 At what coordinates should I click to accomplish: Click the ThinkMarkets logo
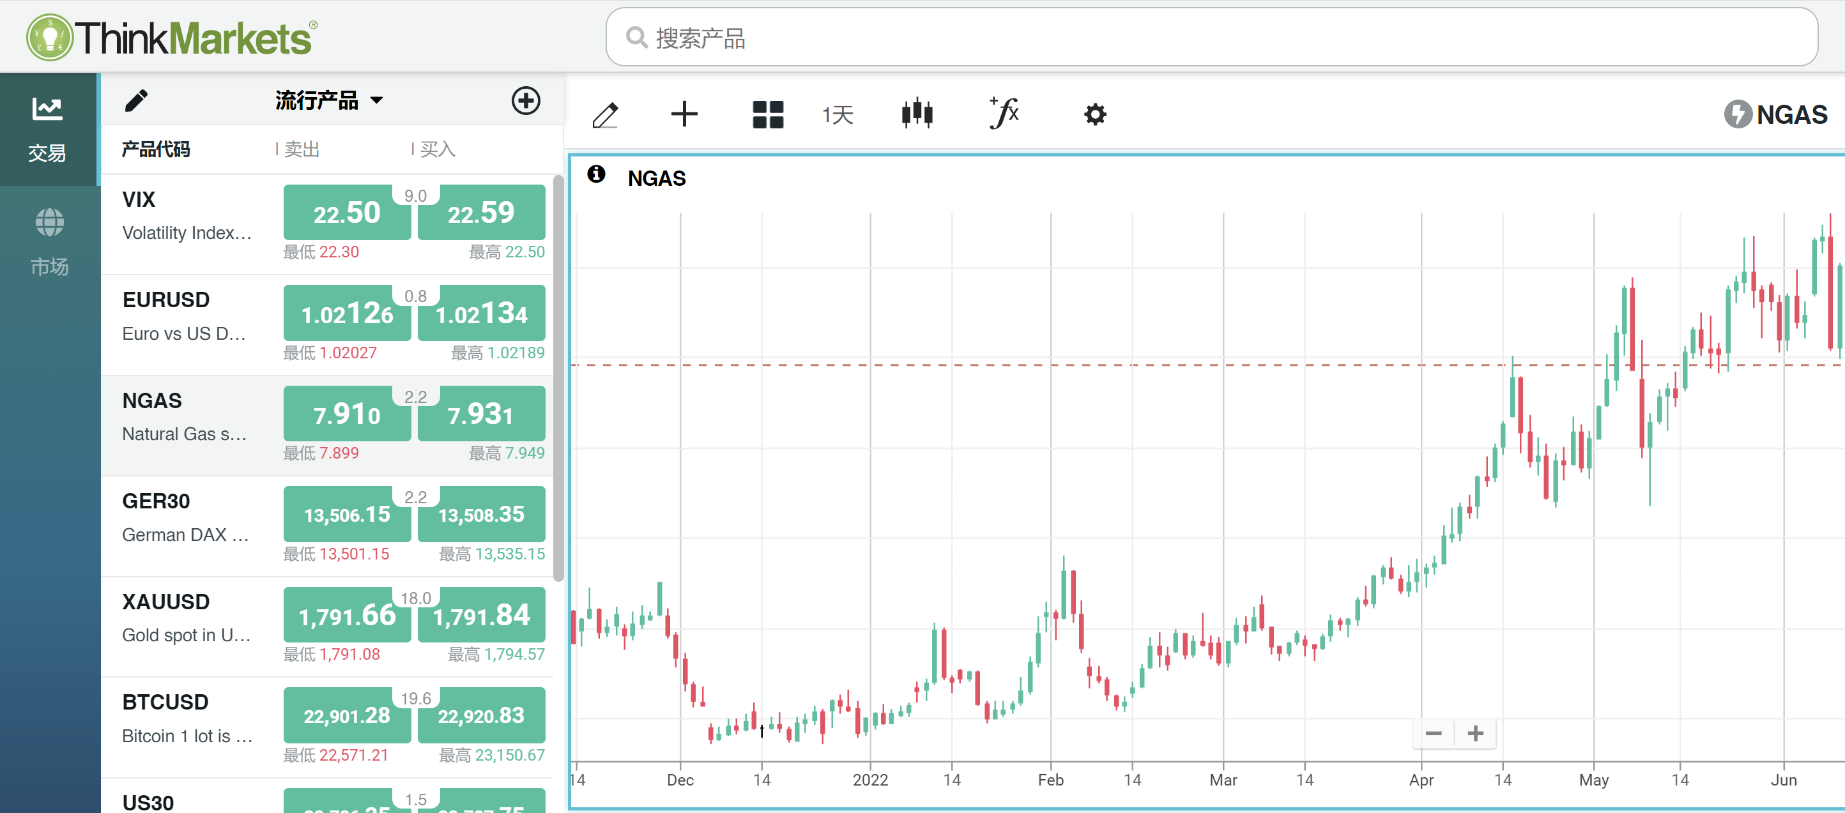(x=172, y=37)
